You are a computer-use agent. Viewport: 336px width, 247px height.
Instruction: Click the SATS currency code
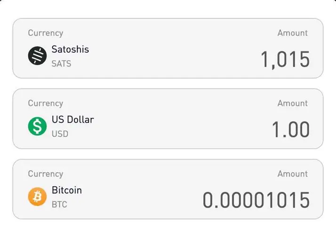[61, 64]
